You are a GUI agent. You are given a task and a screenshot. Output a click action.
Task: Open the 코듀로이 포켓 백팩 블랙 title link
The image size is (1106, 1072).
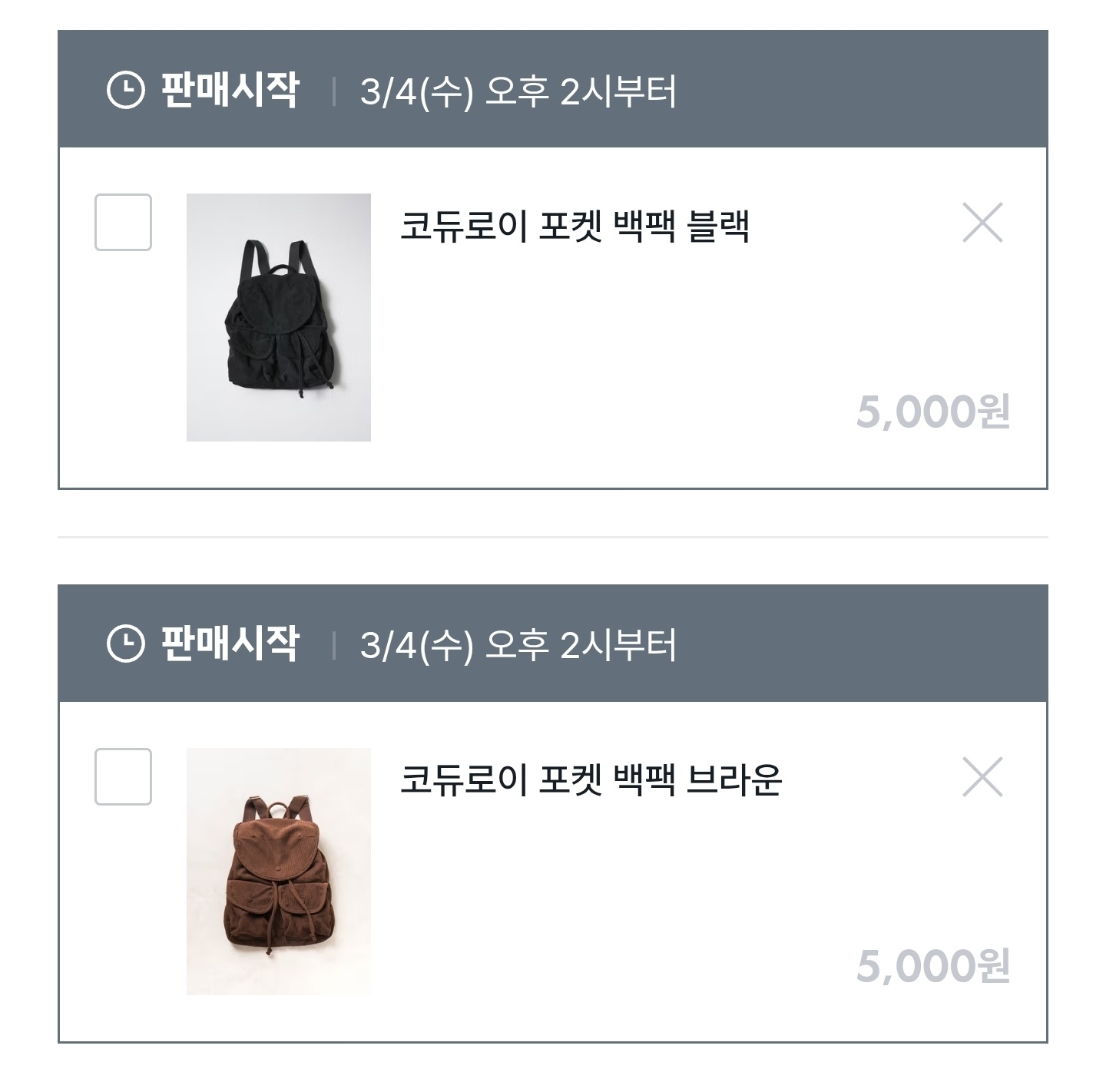coord(575,226)
